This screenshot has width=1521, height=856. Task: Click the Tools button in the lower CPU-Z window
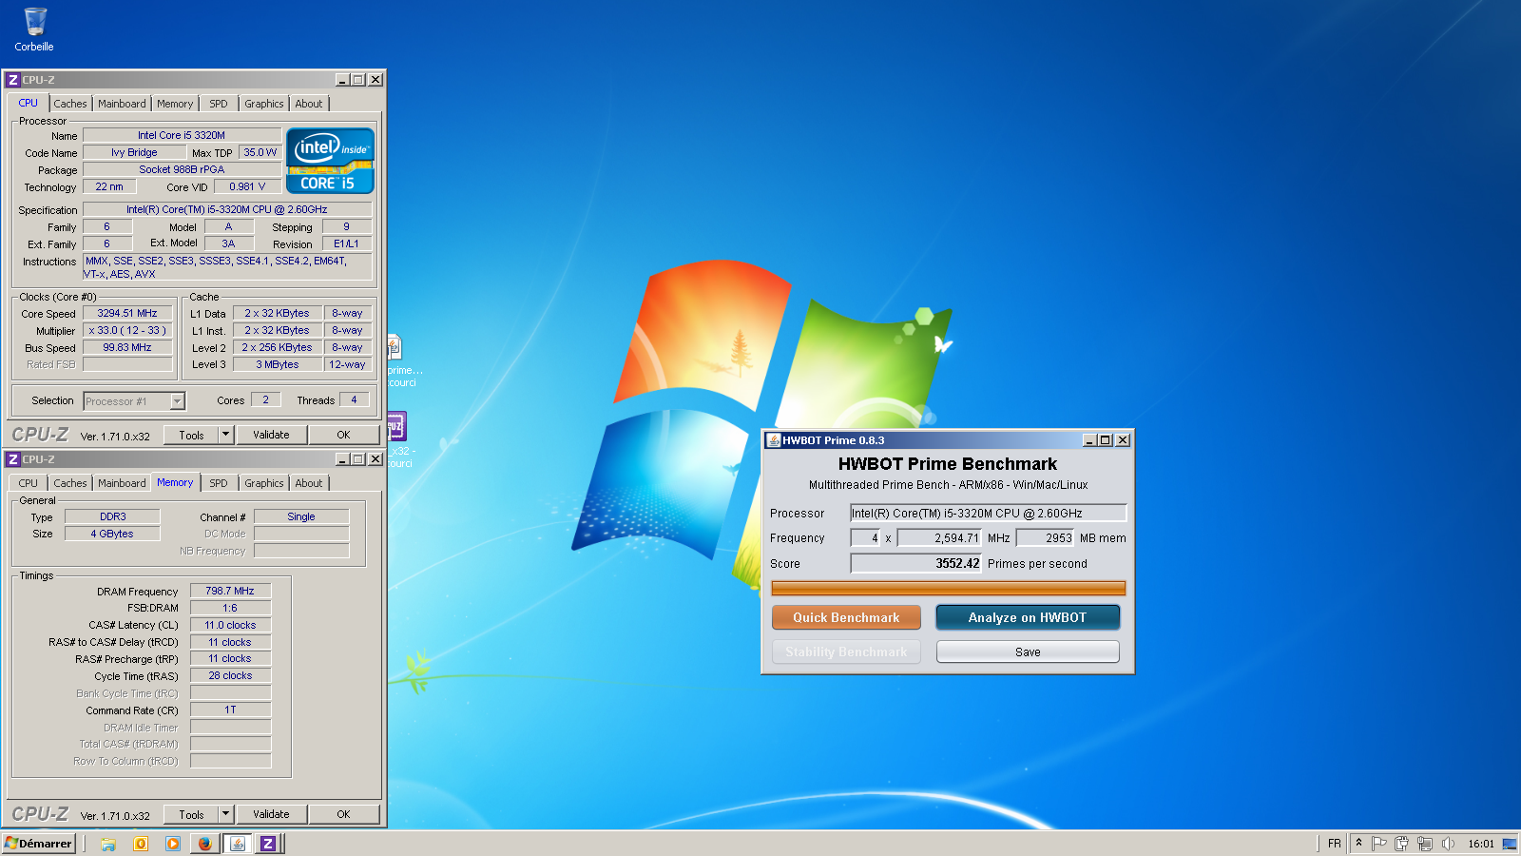[192, 814]
